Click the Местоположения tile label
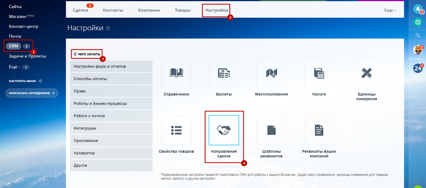This screenshot has height=188, width=426. (x=271, y=94)
